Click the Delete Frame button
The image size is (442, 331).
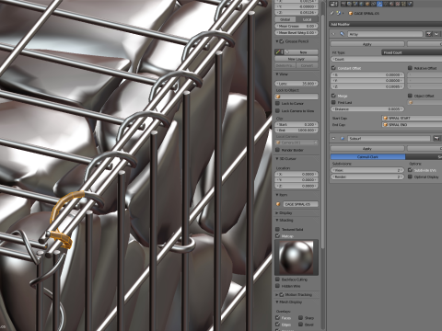(x=285, y=65)
